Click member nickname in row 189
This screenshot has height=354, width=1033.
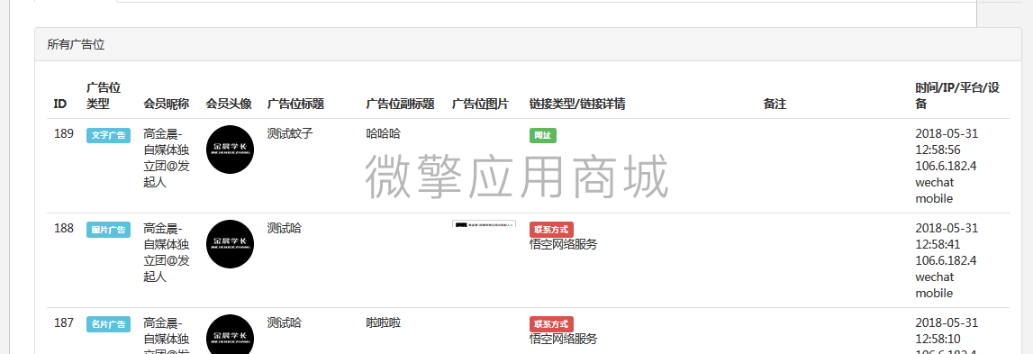coord(166,158)
